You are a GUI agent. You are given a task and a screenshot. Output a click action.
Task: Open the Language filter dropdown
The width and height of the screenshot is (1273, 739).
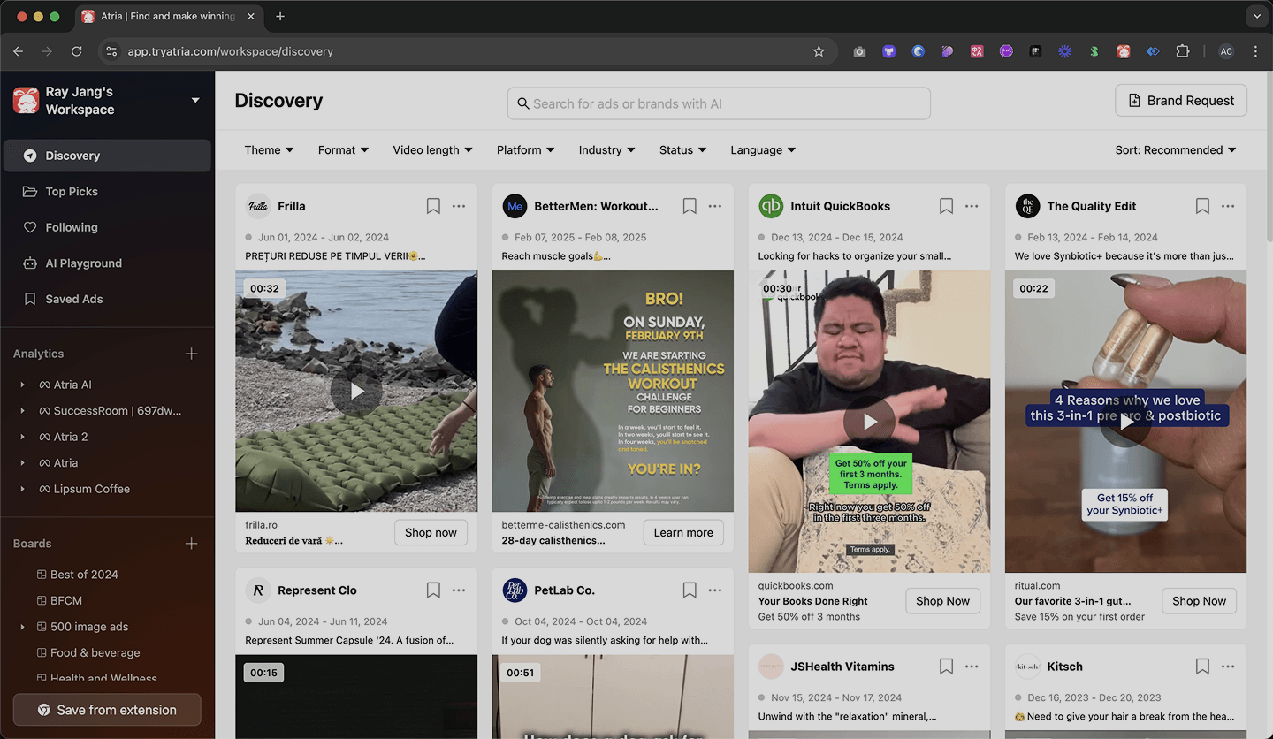[763, 150]
